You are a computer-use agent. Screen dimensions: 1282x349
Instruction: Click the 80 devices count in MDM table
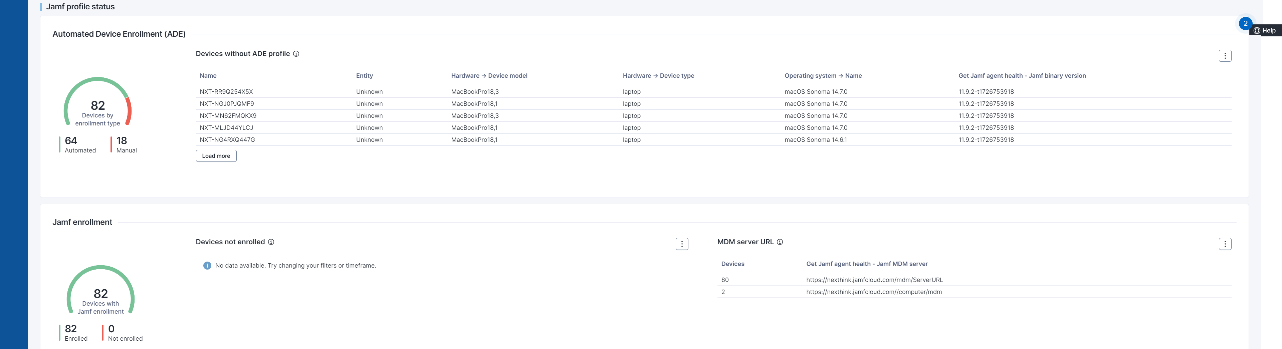(x=724, y=280)
